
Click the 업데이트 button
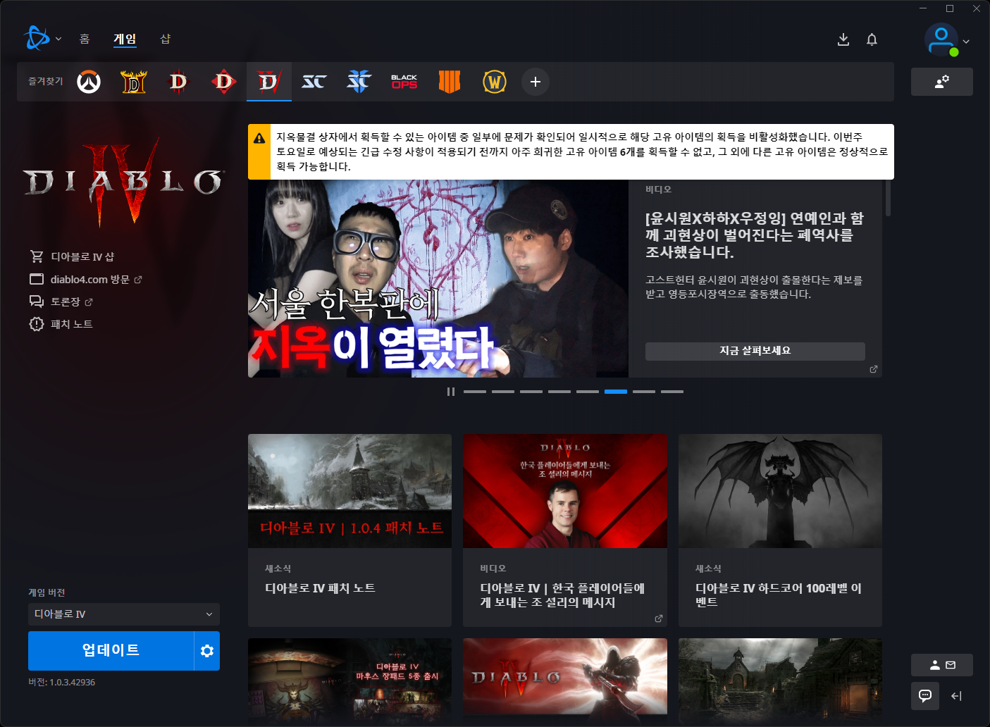point(111,651)
